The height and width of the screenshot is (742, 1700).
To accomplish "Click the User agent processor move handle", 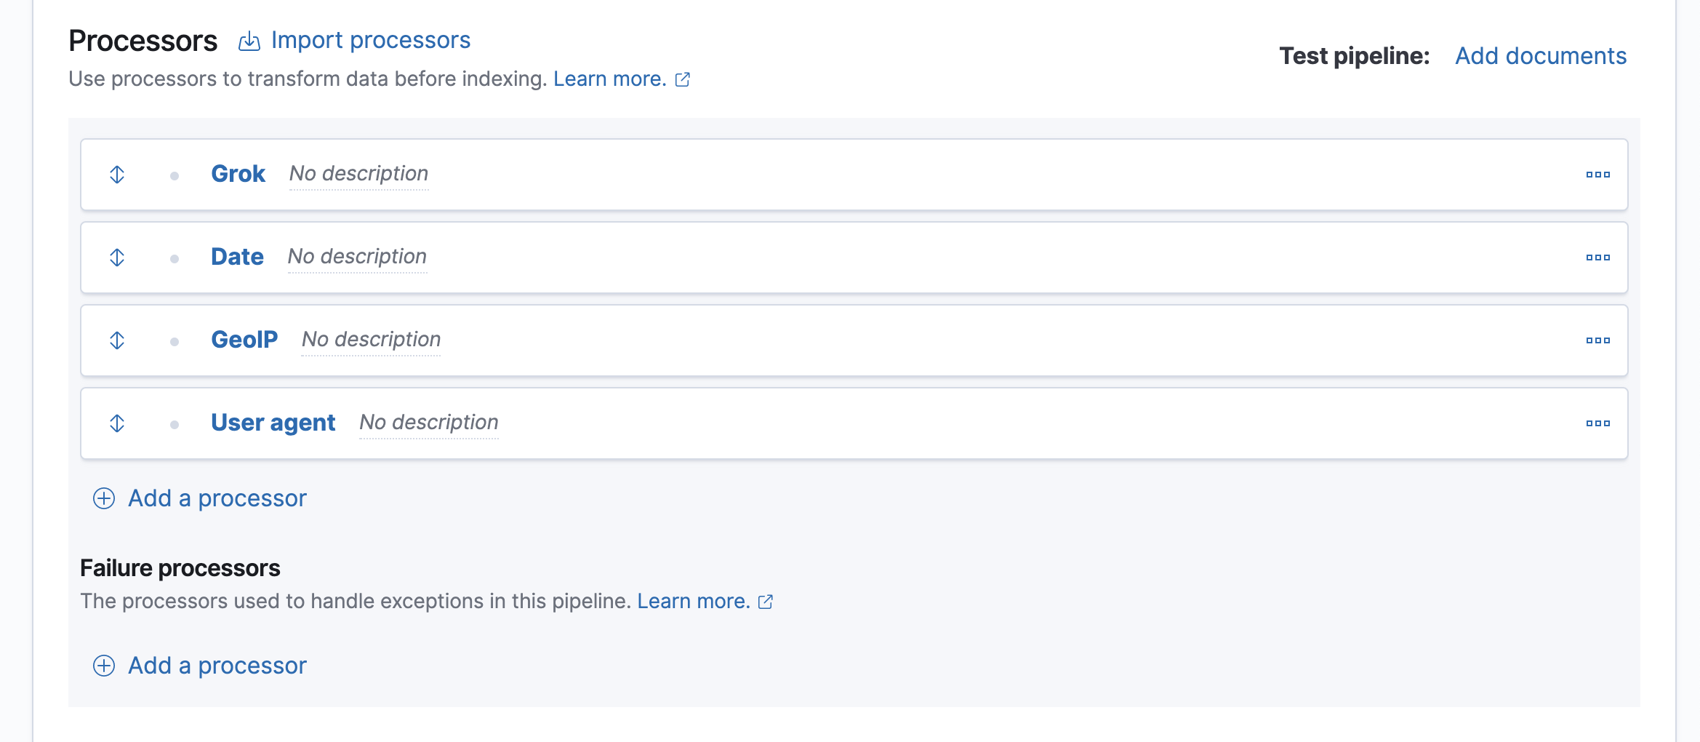I will click(x=117, y=423).
